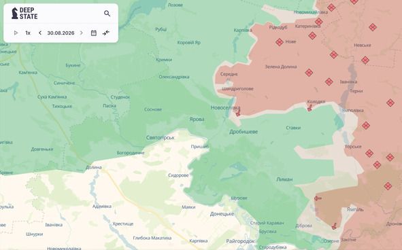Click the Дробишеве settlement label
The height and width of the screenshot is (250, 402).
pos(244,132)
